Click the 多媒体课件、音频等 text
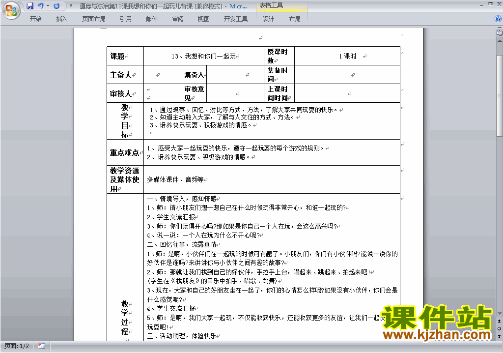 click(175, 179)
